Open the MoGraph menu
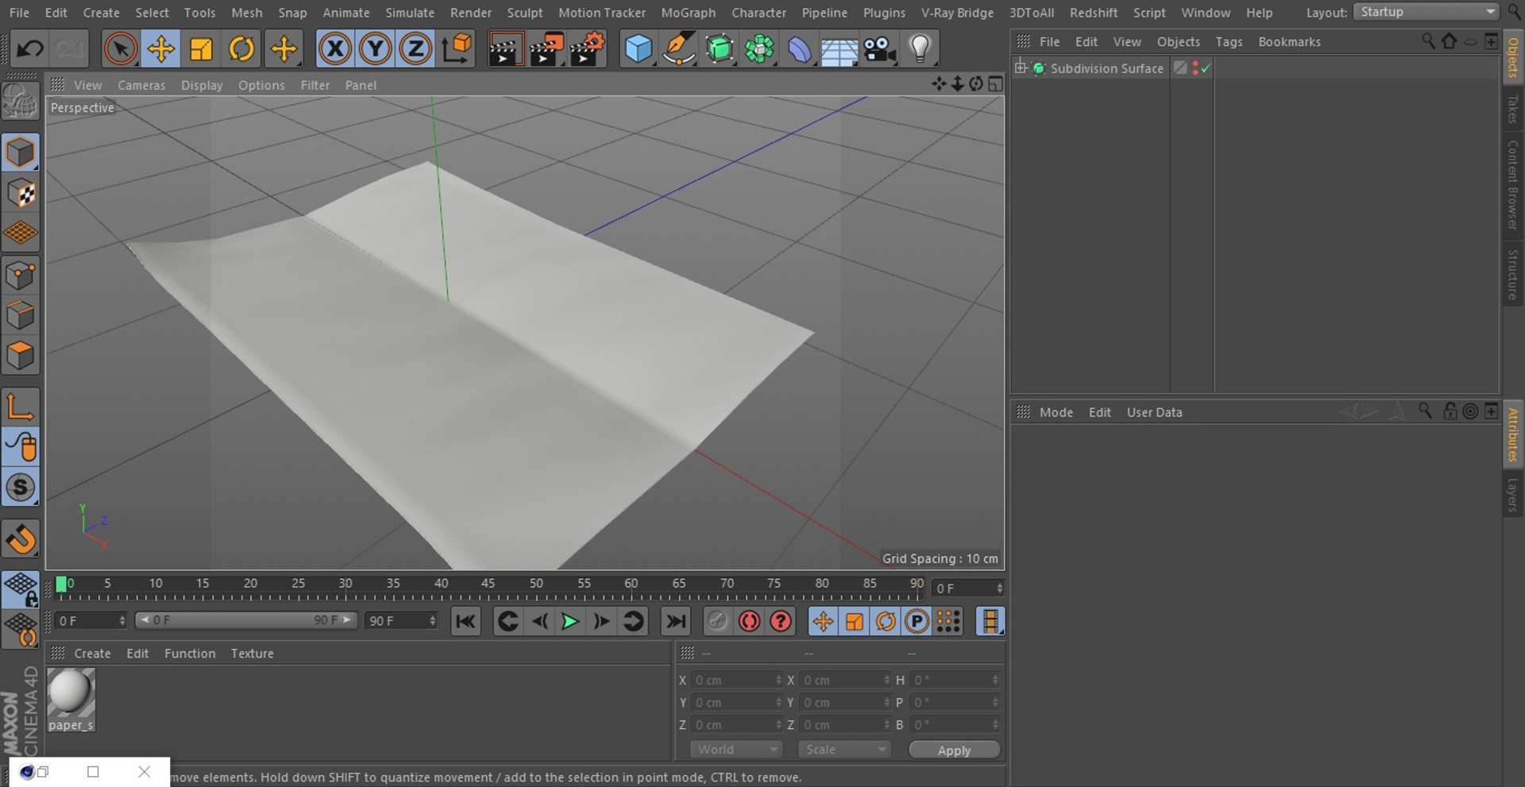Screen dimensions: 1525x787 [688, 13]
